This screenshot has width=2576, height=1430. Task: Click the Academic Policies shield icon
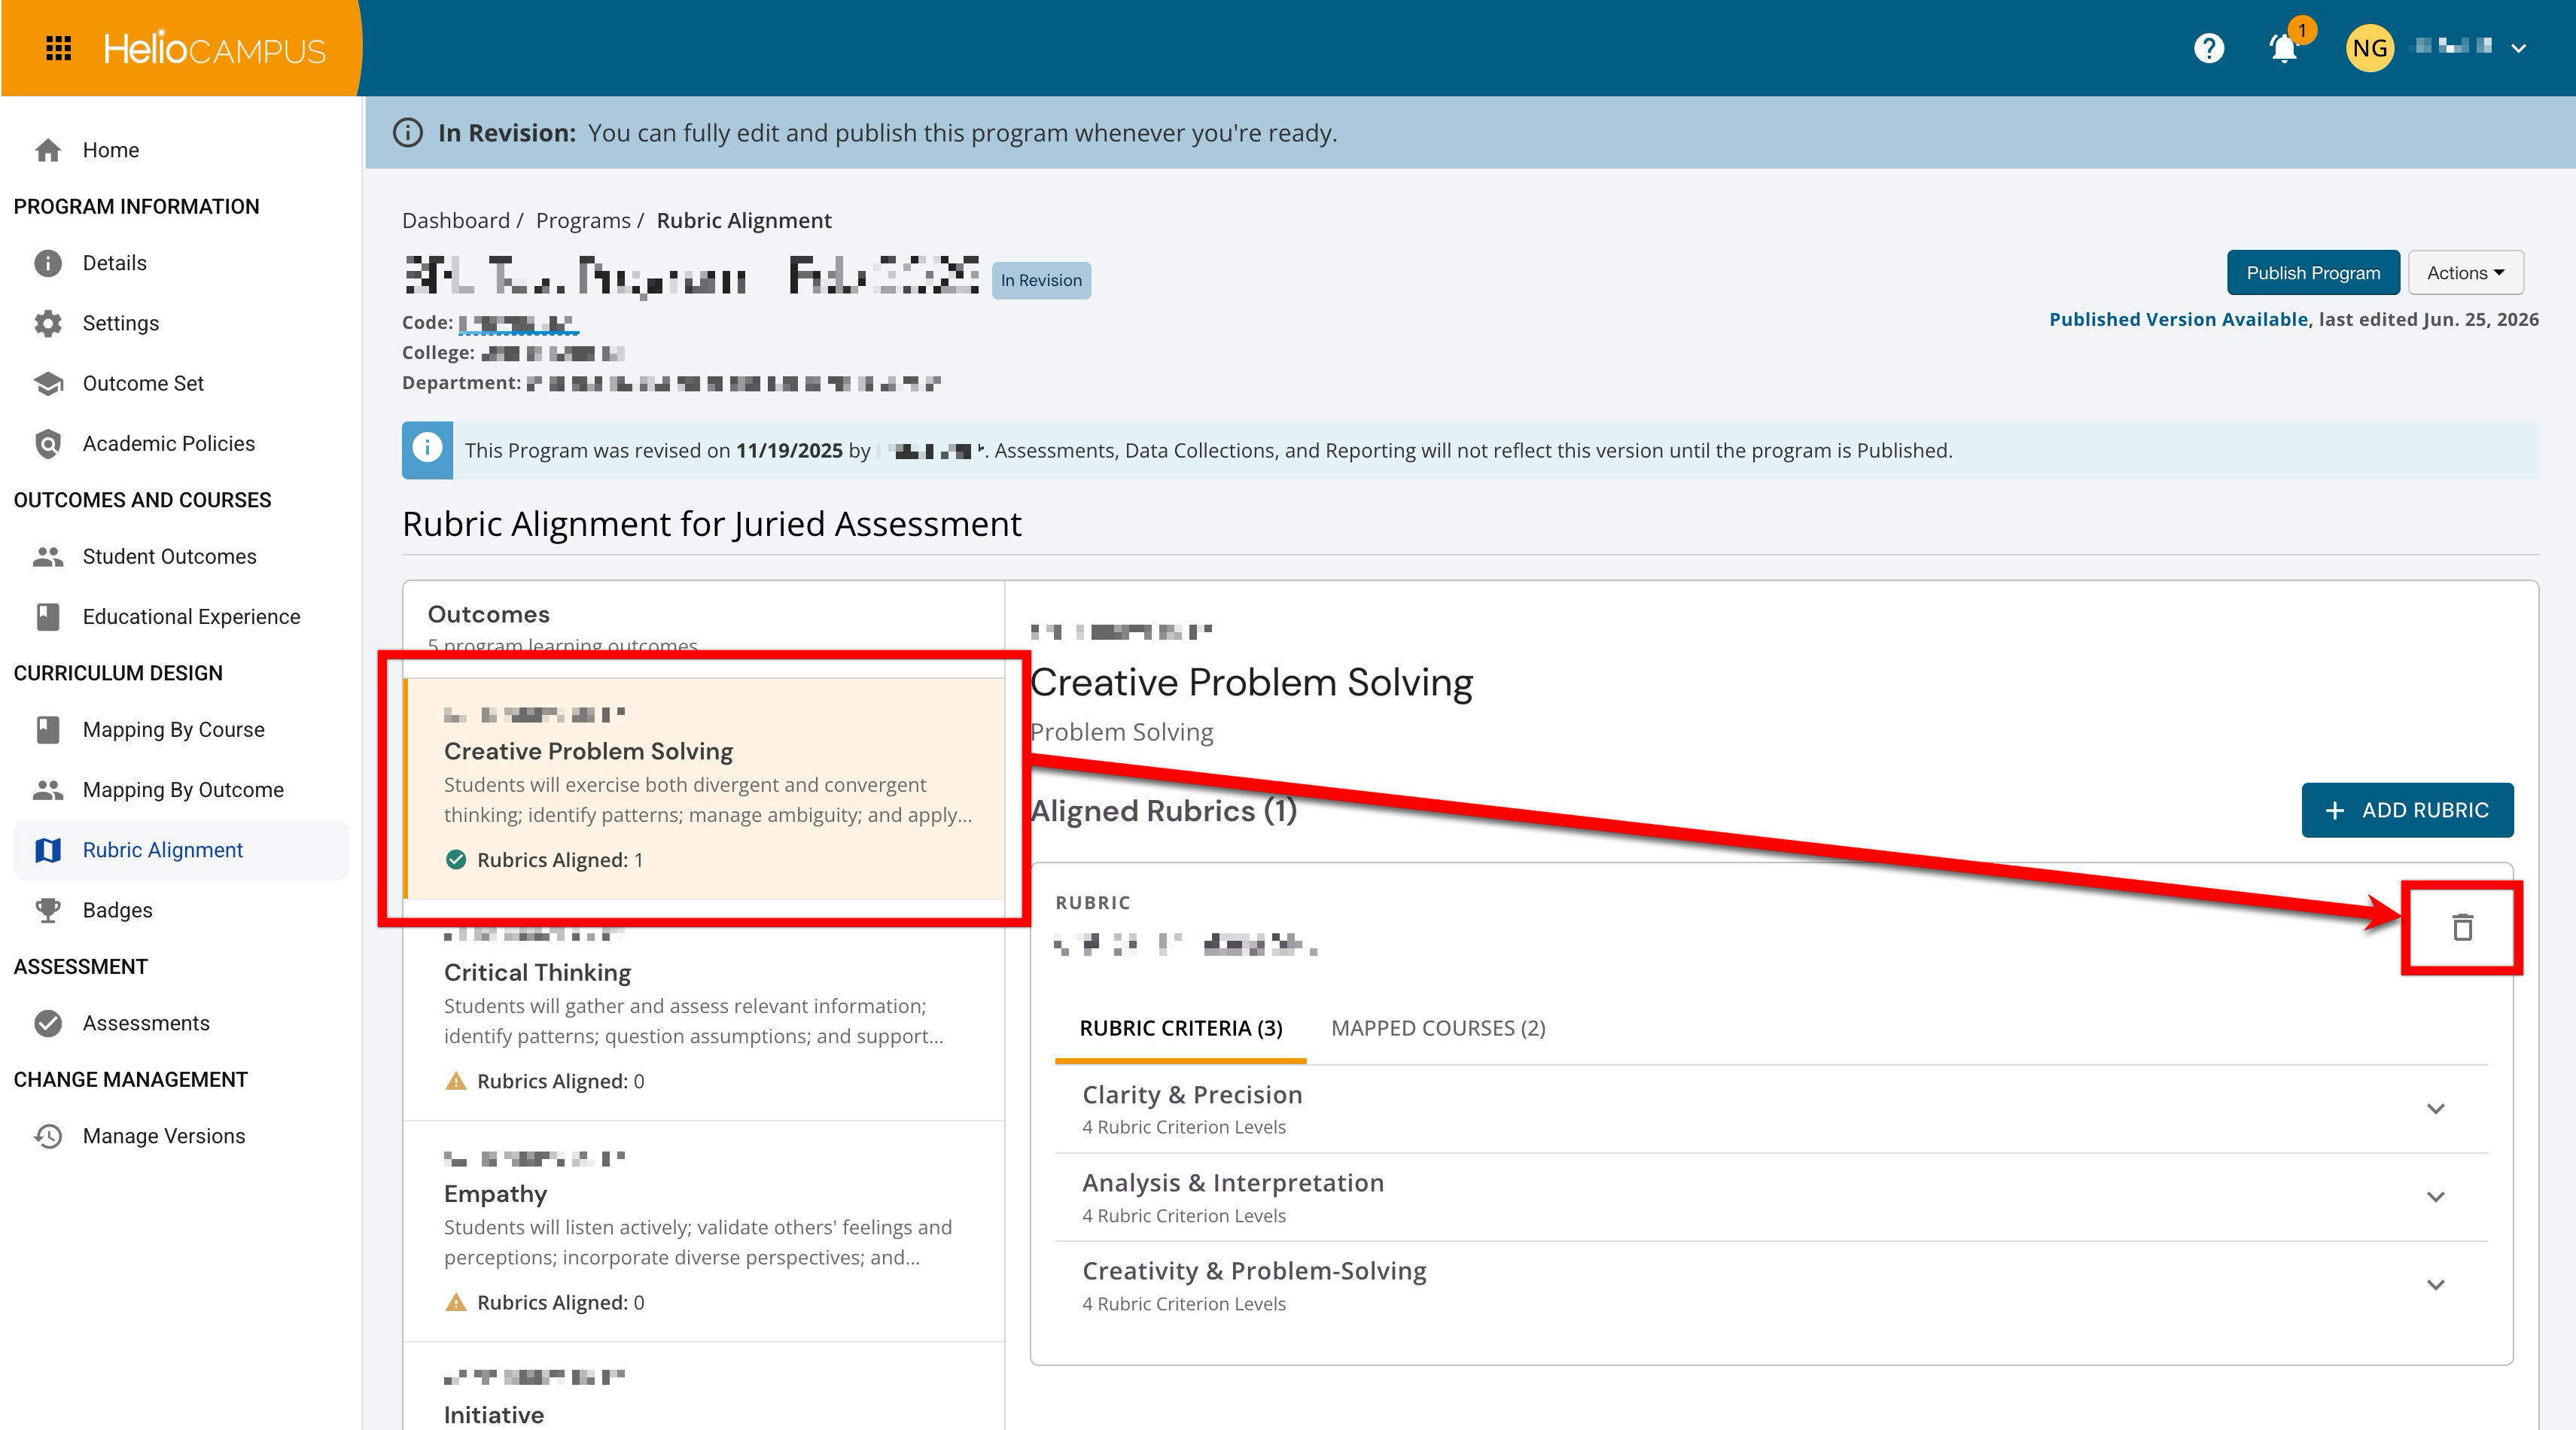pos(47,443)
